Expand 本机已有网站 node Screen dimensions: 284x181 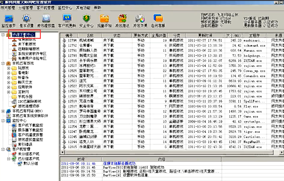tap(3, 111)
